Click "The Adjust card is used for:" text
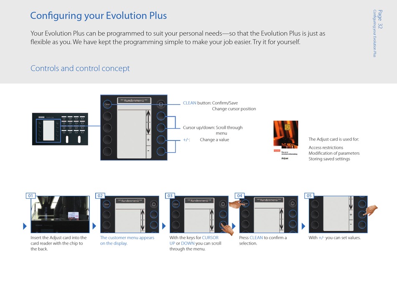The height and width of the screenshot is (281, 397). [x=334, y=139]
